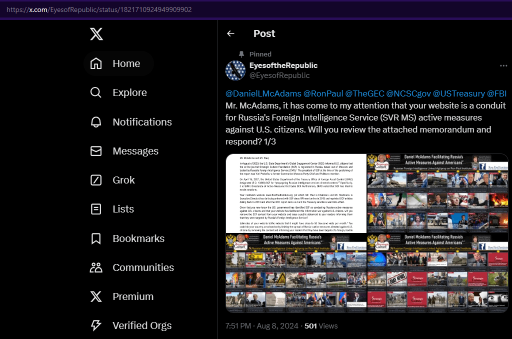The width and height of the screenshot is (512, 339).
Task: Open the EyesoftheRepublic profile avatar
Action: tap(235, 70)
